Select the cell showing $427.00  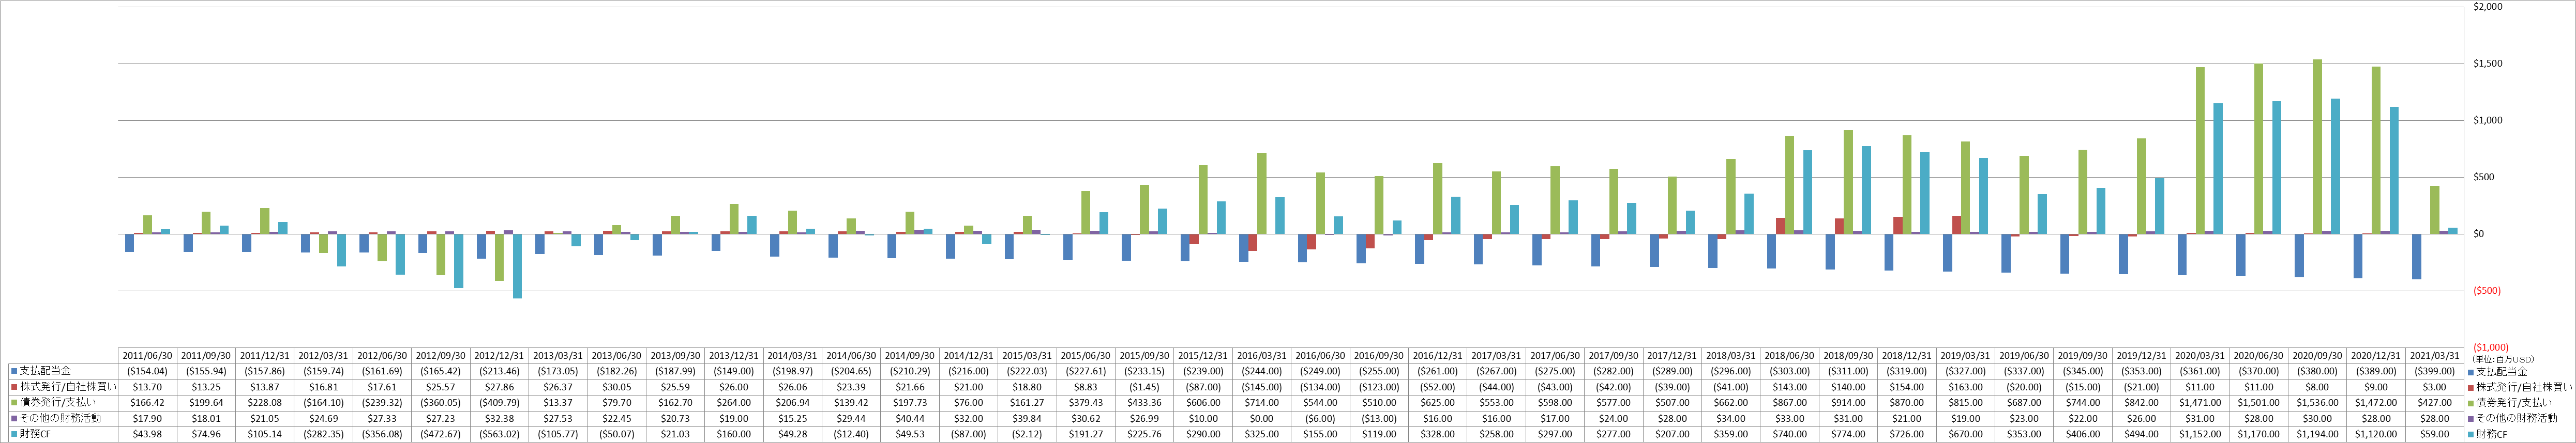(x=2435, y=403)
